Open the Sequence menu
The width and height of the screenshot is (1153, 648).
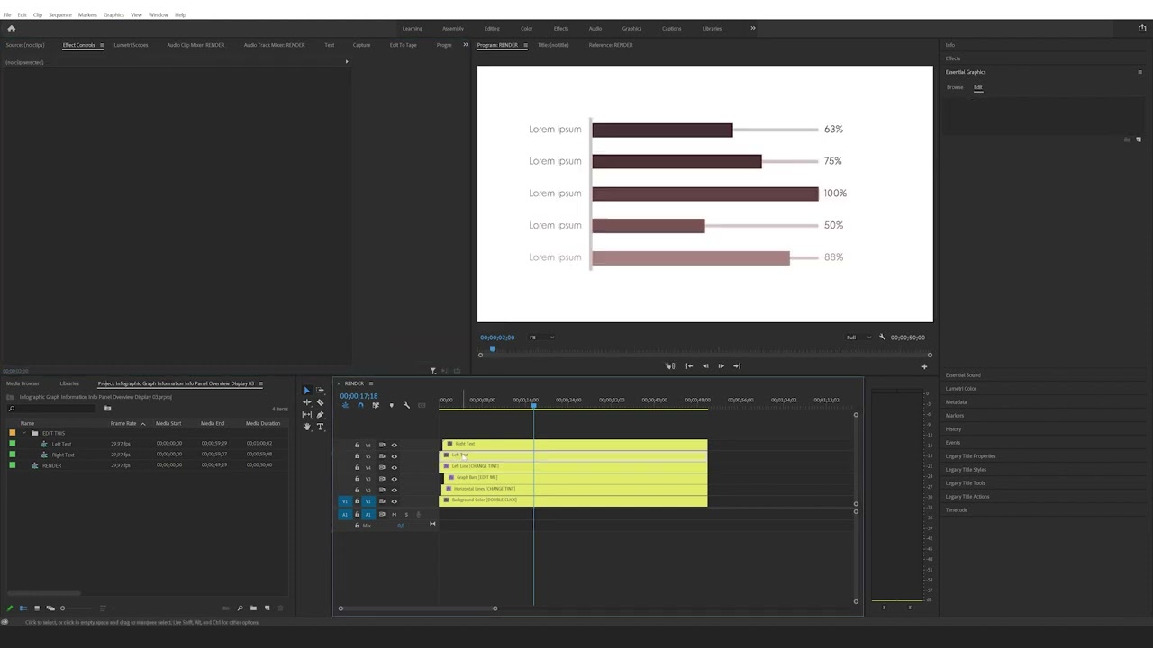point(60,14)
